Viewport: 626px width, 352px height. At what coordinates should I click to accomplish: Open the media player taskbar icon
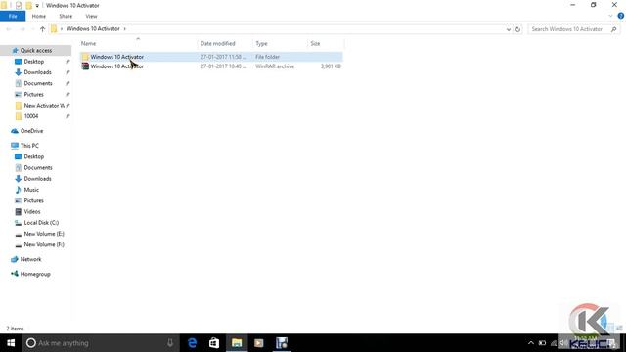259,343
